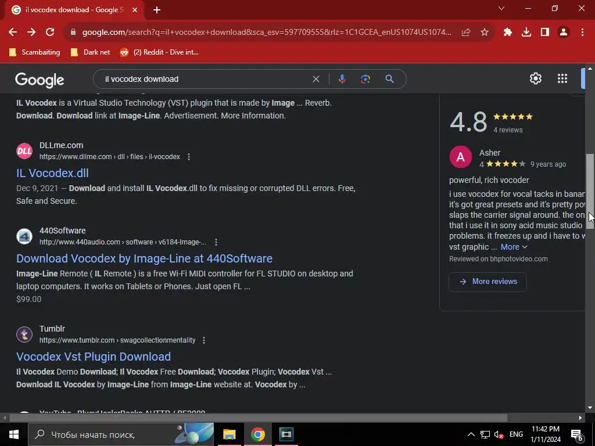This screenshot has width=595, height=446.
Task: Open the Extensions puzzle icon
Action: (508, 33)
